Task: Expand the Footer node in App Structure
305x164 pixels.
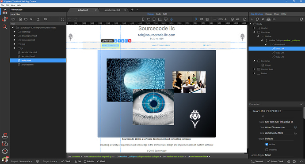Action: (x=254, y=73)
